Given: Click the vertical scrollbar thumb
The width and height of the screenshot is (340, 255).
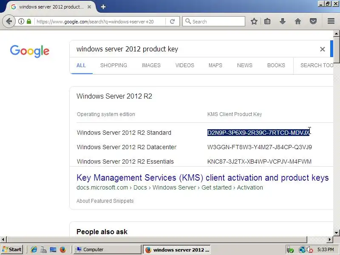Looking at the screenshot, I should click(x=336, y=50).
